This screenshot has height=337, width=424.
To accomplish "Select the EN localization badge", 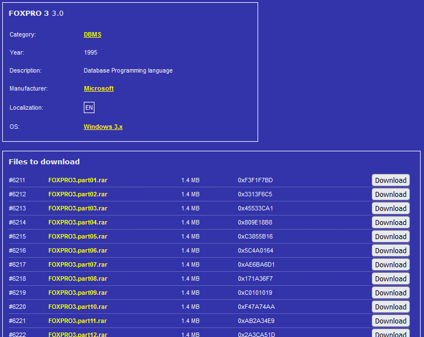I will pyautogui.click(x=89, y=107).
